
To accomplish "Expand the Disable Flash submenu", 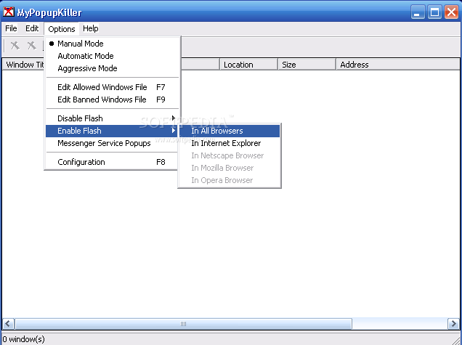I will tap(113, 118).
